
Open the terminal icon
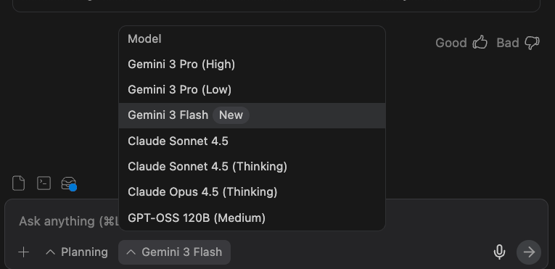(44, 183)
